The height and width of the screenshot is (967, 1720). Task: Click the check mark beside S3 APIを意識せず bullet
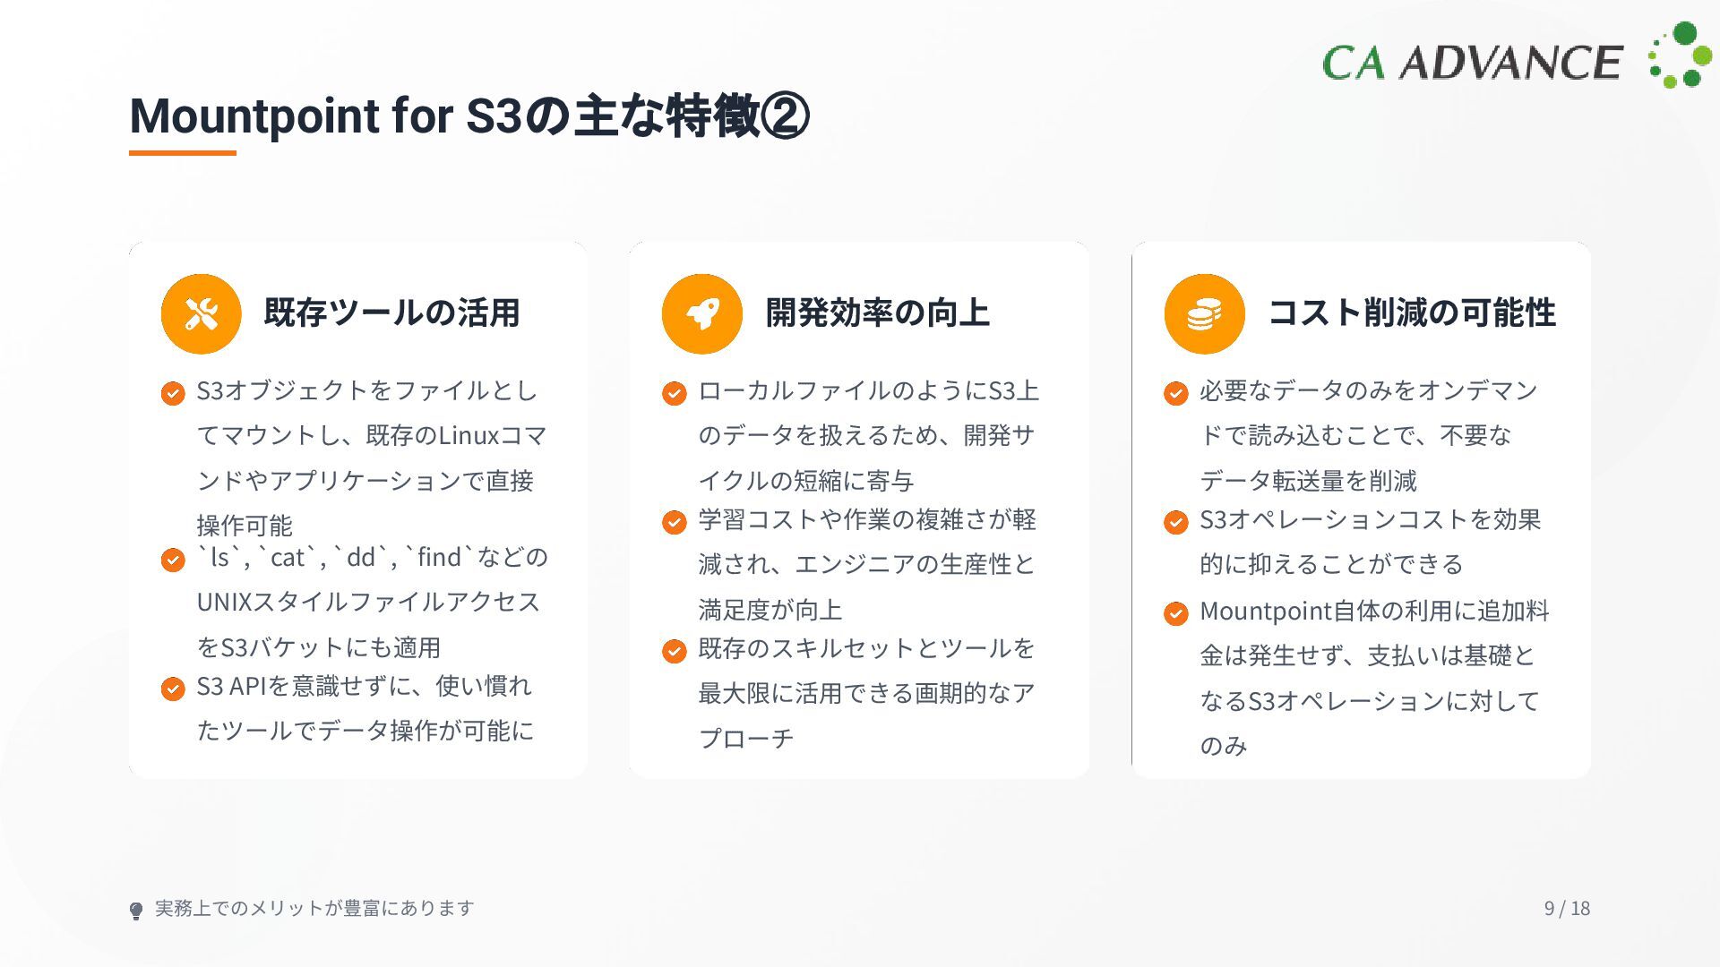click(173, 689)
